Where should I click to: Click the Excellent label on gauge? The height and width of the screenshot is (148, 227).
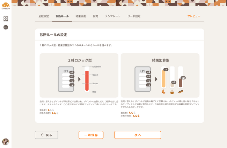point(97,66)
